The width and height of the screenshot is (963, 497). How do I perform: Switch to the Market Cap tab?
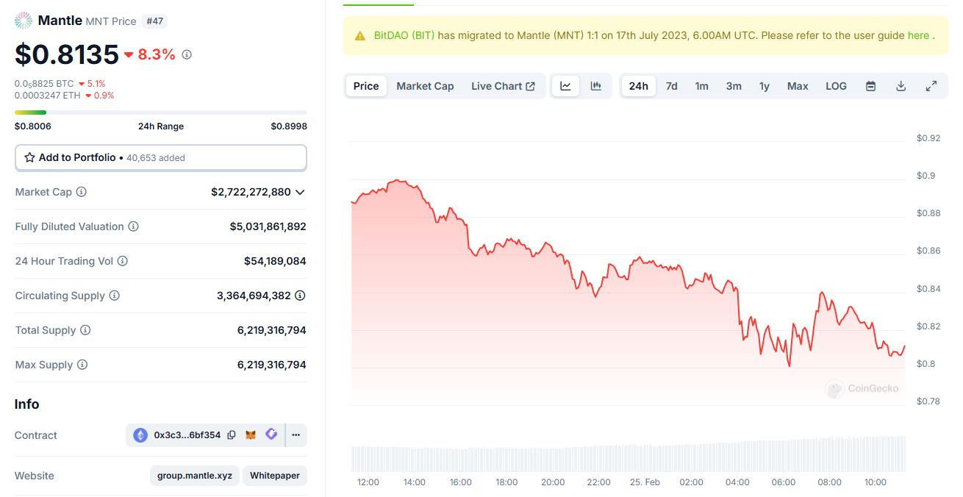(425, 86)
